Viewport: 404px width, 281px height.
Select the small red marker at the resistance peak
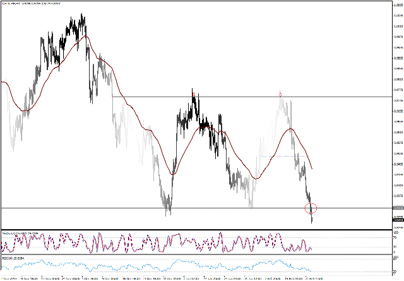pos(280,95)
